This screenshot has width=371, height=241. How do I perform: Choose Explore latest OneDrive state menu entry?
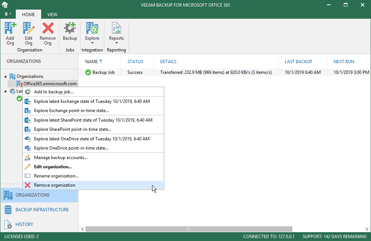[x=93, y=139]
